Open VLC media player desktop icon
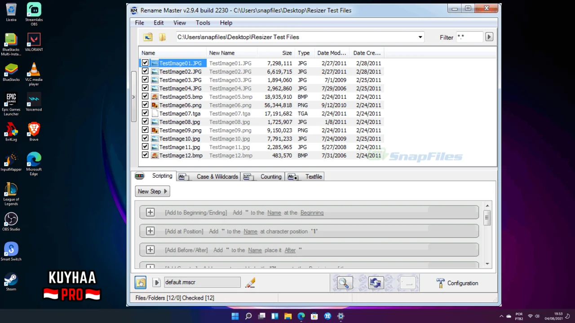The image size is (575, 323). coord(34,74)
